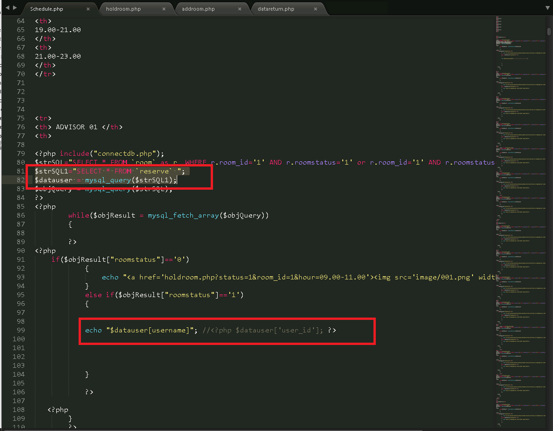Close the addroom.php tab
The image size is (553, 431).
click(240, 9)
